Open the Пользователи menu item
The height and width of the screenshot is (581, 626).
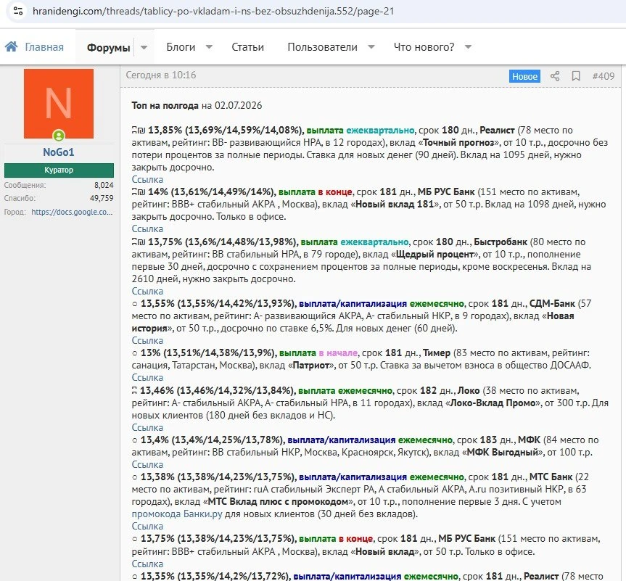point(322,47)
